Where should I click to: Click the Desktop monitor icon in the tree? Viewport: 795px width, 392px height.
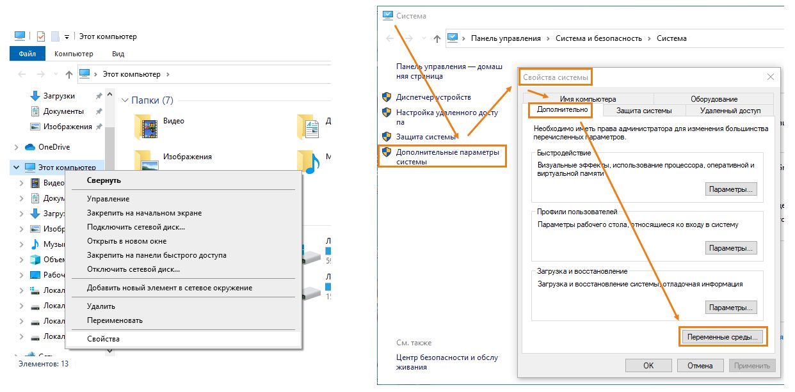click(x=36, y=275)
